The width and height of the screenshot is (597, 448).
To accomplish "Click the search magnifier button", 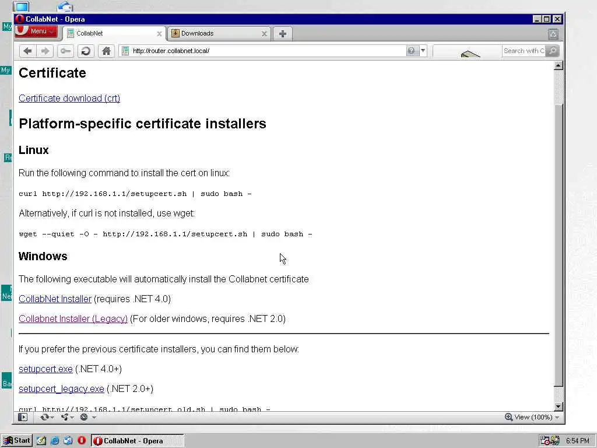I will click(x=552, y=51).
